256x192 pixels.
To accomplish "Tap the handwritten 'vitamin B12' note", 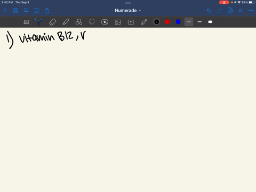I will pyautogui.click(x=46, y=37).
